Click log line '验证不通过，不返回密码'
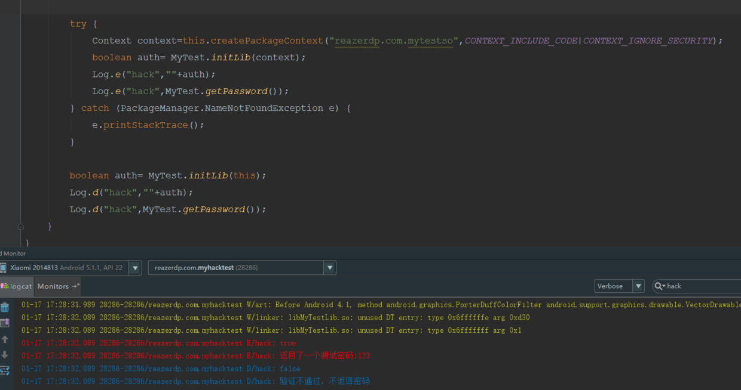Screen dimensions: 741x390 (x=195, y=381)
